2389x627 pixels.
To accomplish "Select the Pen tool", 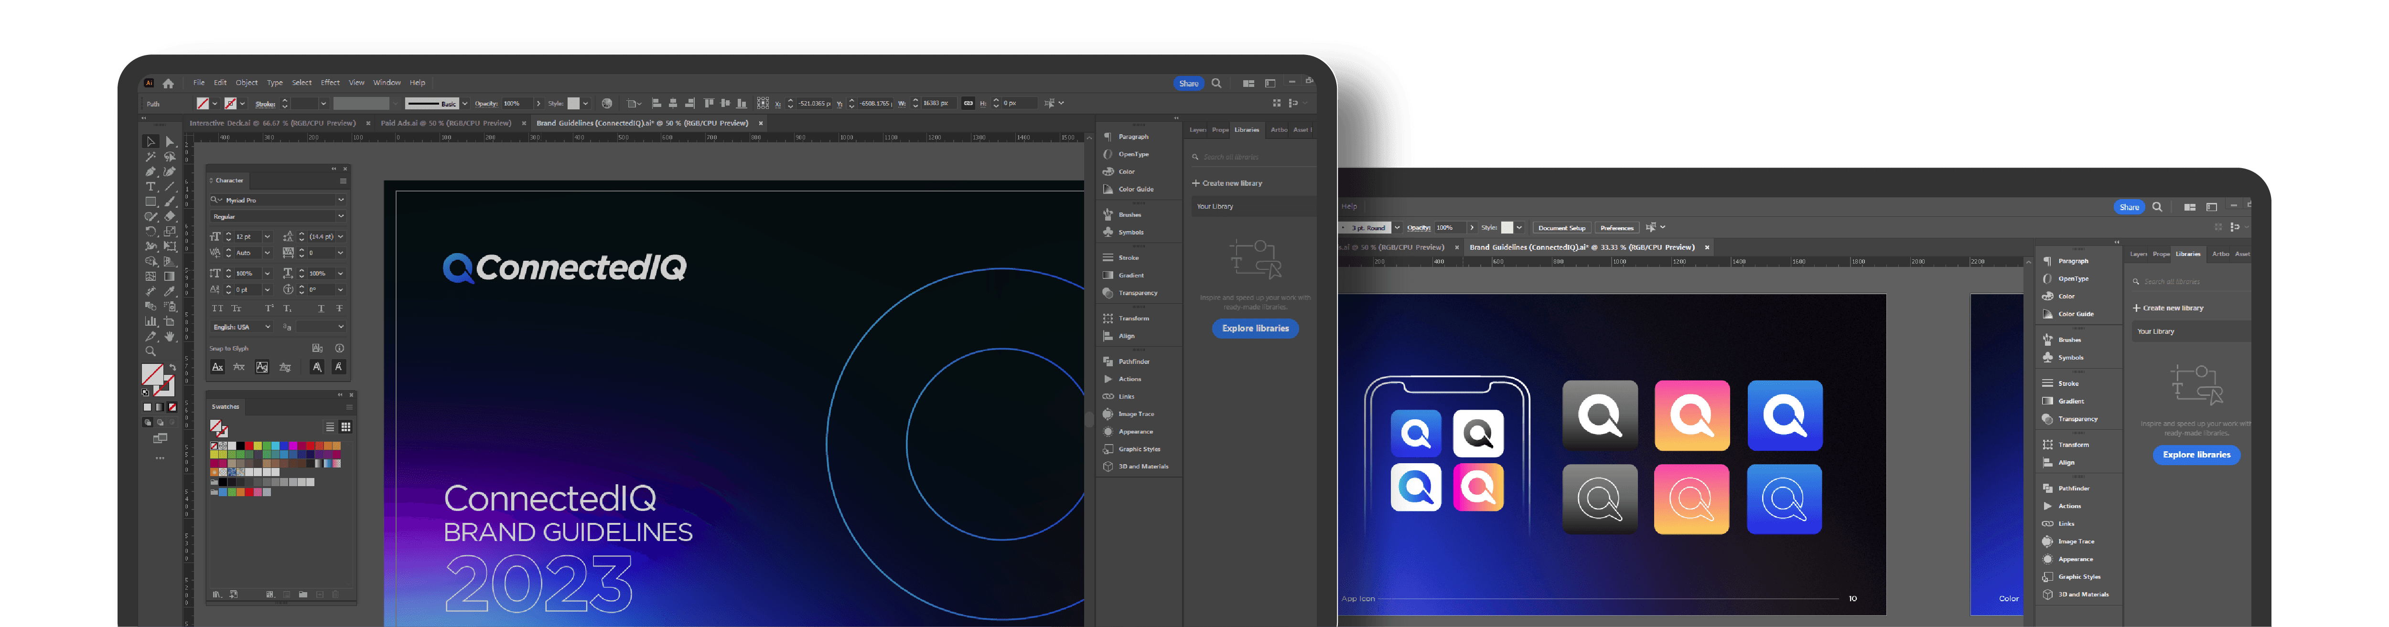I will pyautogui.click(x=150, y=171).
